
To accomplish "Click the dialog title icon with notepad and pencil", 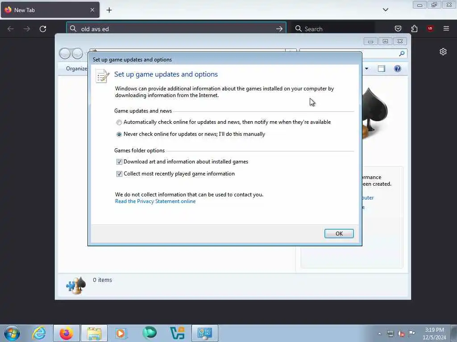I will (x=102, y=76).
